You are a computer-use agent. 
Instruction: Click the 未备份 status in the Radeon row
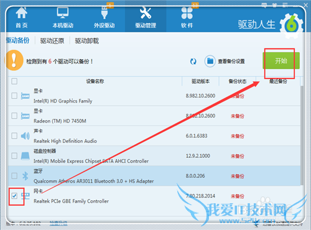click(238, 116)
